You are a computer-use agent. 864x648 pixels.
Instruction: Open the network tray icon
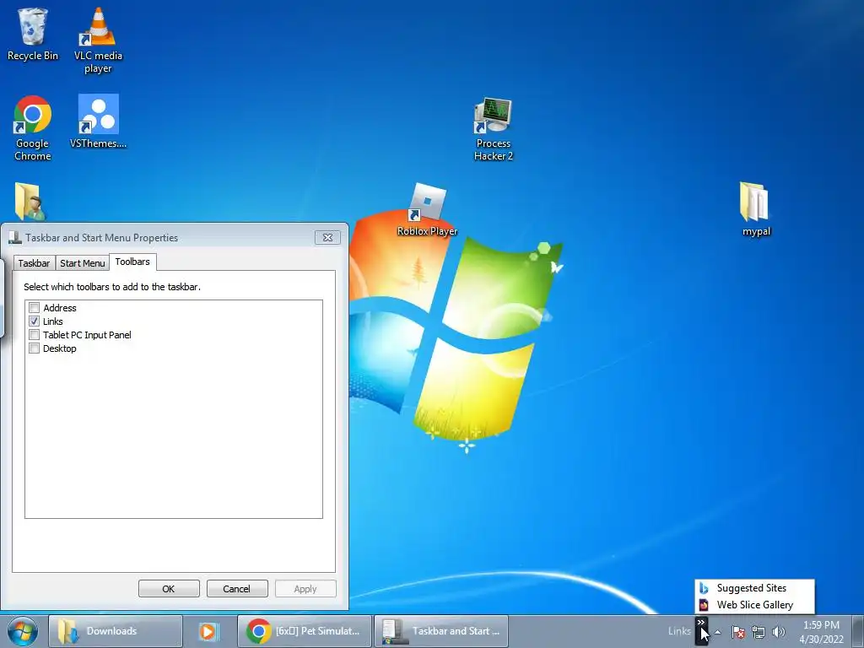(759, 632)
